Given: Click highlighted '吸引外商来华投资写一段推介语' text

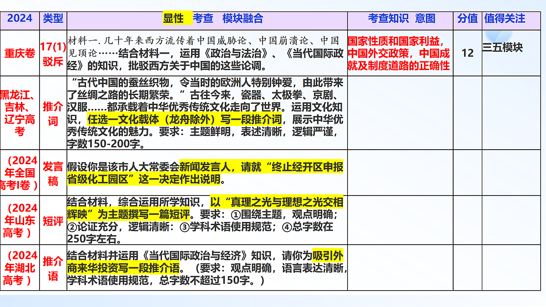Looking at the screenshot, I should 205,262.
